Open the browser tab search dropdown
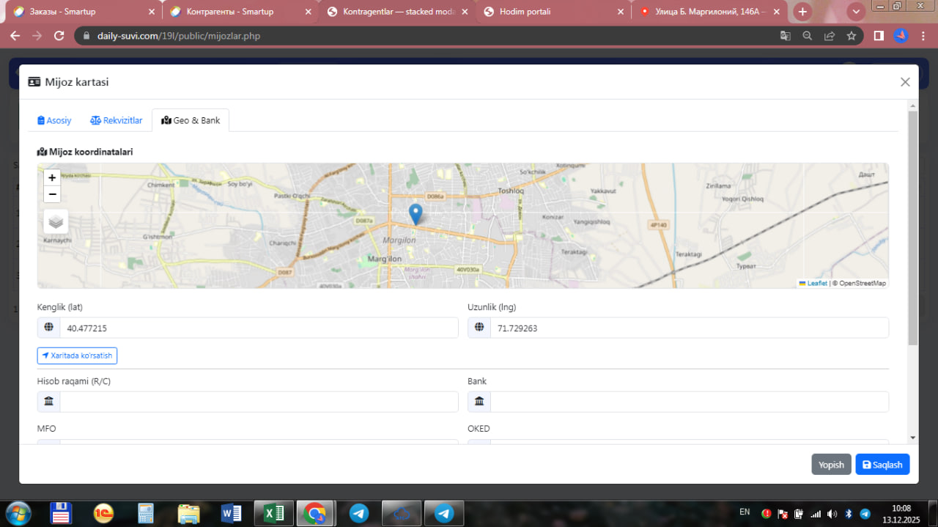 tap(855, 12)
